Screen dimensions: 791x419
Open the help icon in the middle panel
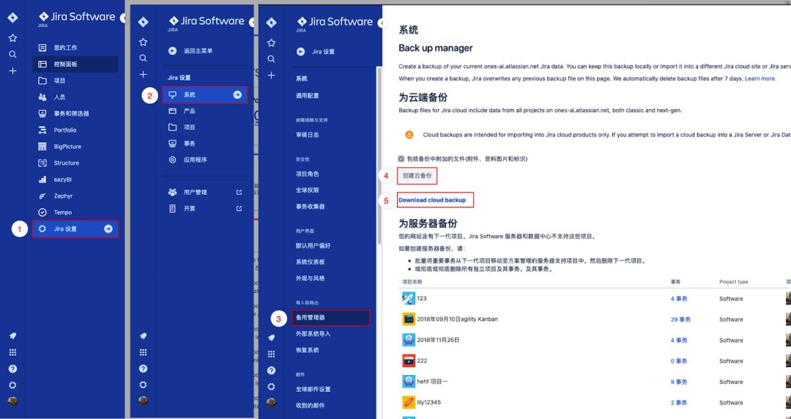[x=144, y=368]
